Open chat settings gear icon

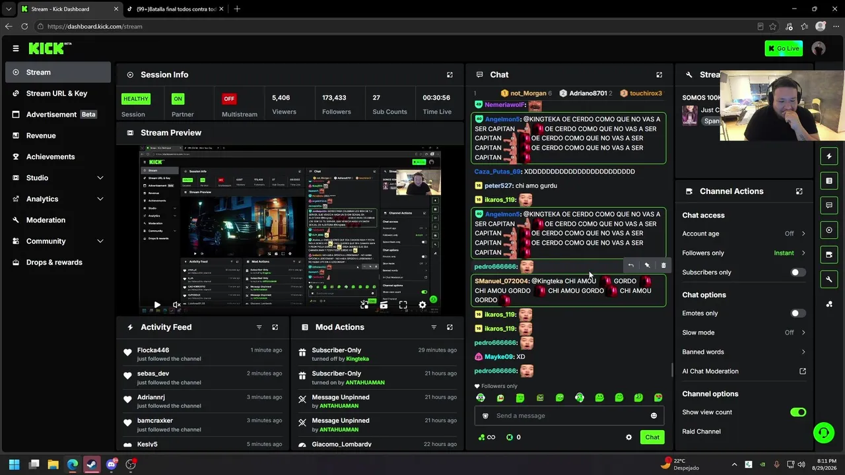pos(628,437)
